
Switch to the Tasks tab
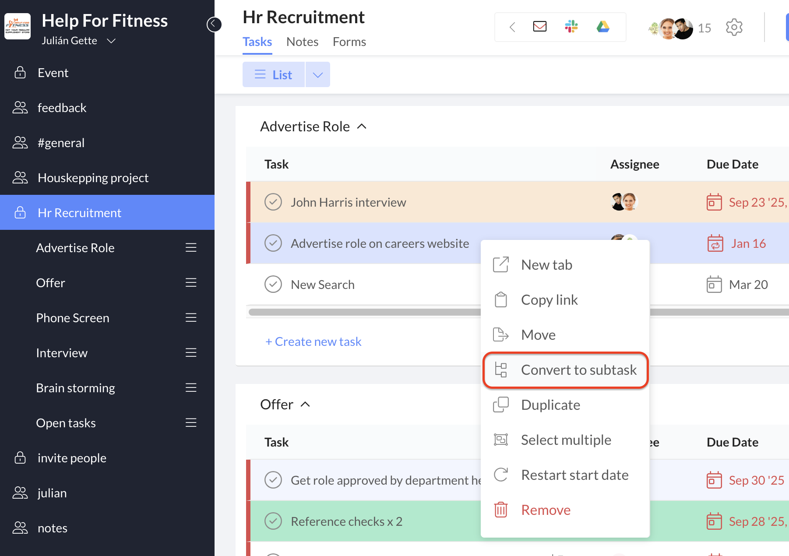click(x=257, y=42)
